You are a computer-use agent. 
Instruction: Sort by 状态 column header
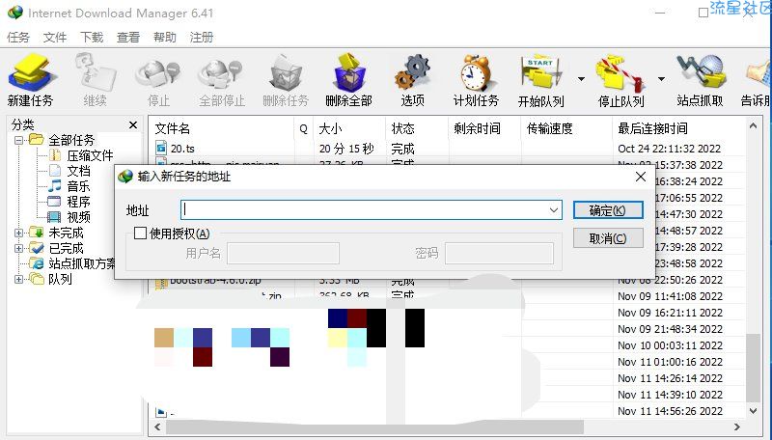click(402, 129)
